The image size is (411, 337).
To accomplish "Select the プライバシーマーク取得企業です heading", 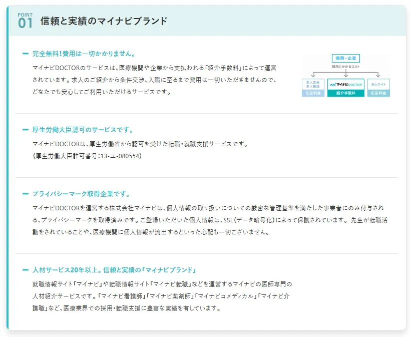I will point(81,194).
